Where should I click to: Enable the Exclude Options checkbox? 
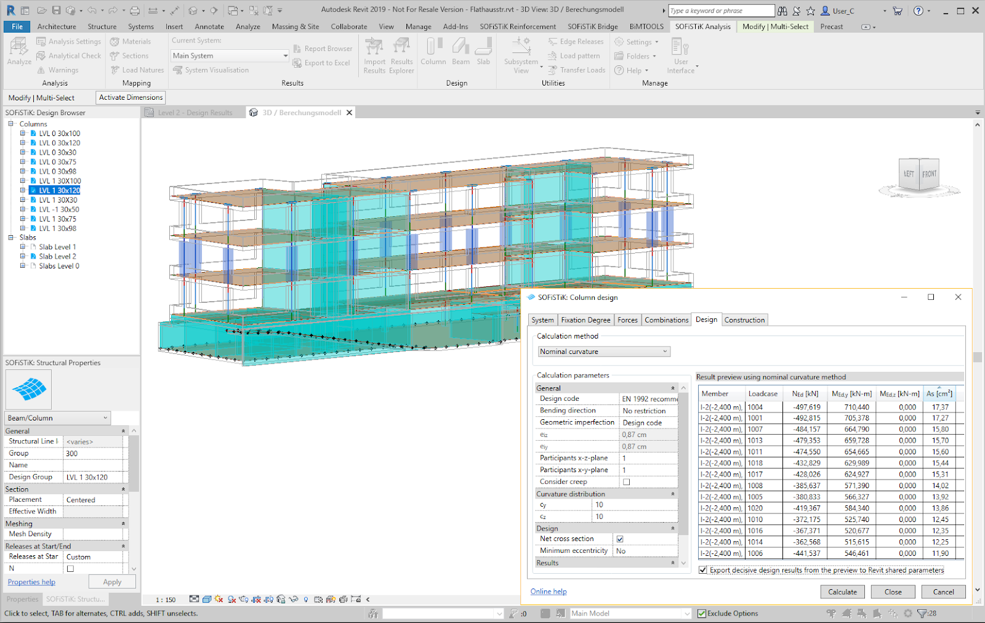click(702, 613)
